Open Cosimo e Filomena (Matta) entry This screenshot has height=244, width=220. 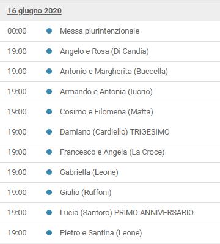tap(106, 112)
